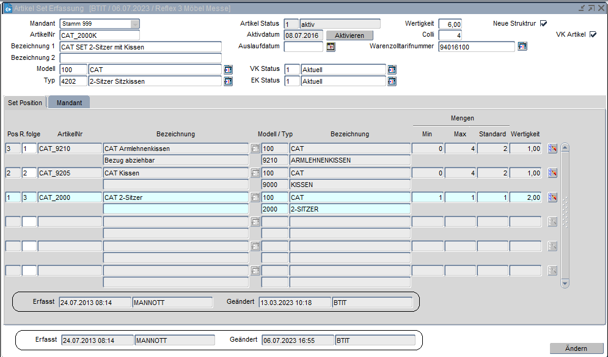Click the Ändern button
The width and height of the screenshot is (608, 357).
[x=576, y=348]
